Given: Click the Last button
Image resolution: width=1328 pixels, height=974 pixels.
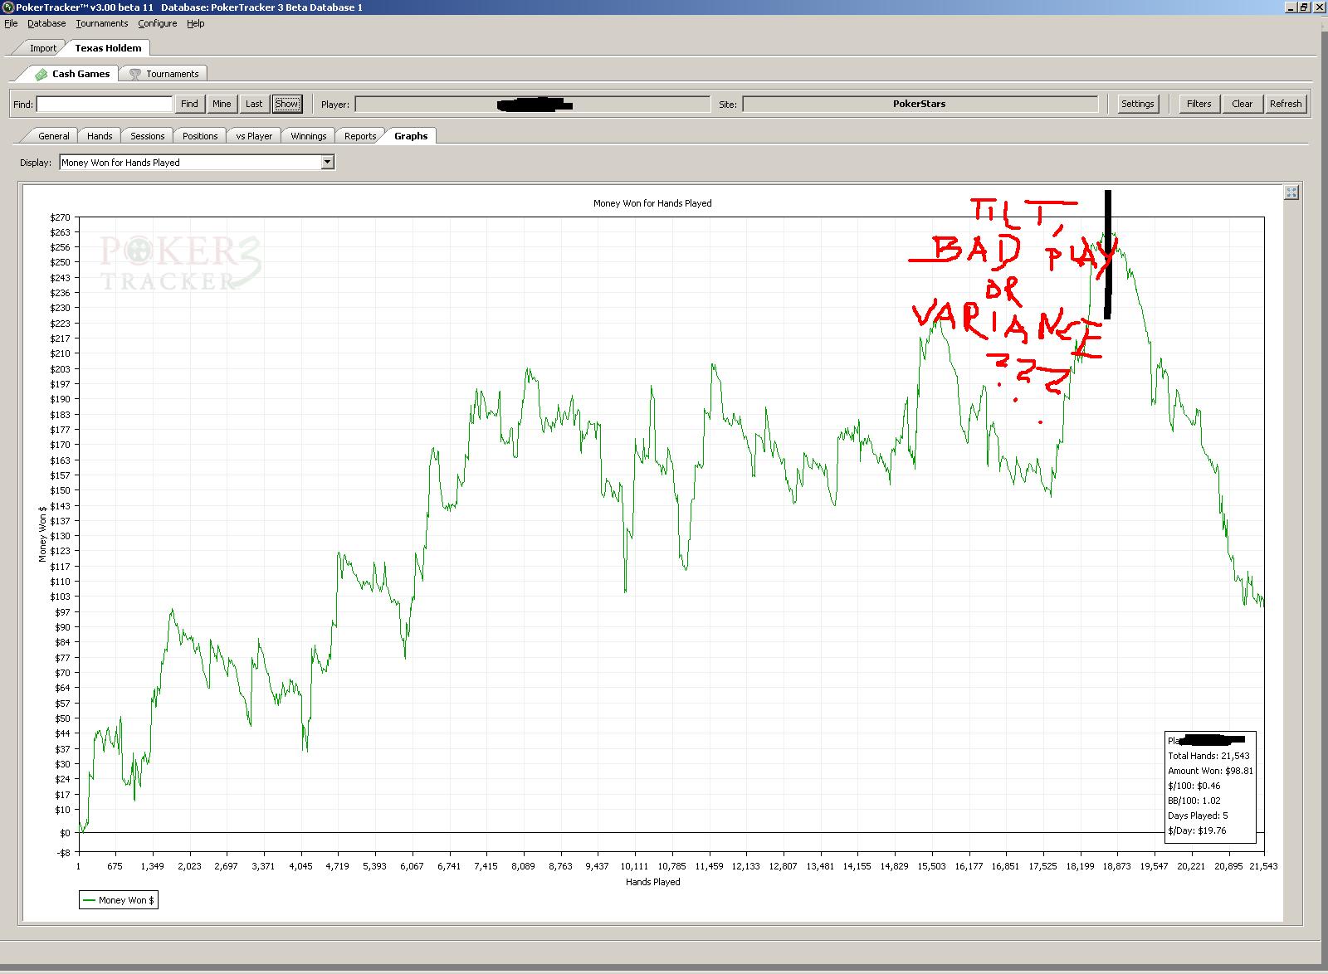Looking at the screenshot, I should tap(254, 104).
